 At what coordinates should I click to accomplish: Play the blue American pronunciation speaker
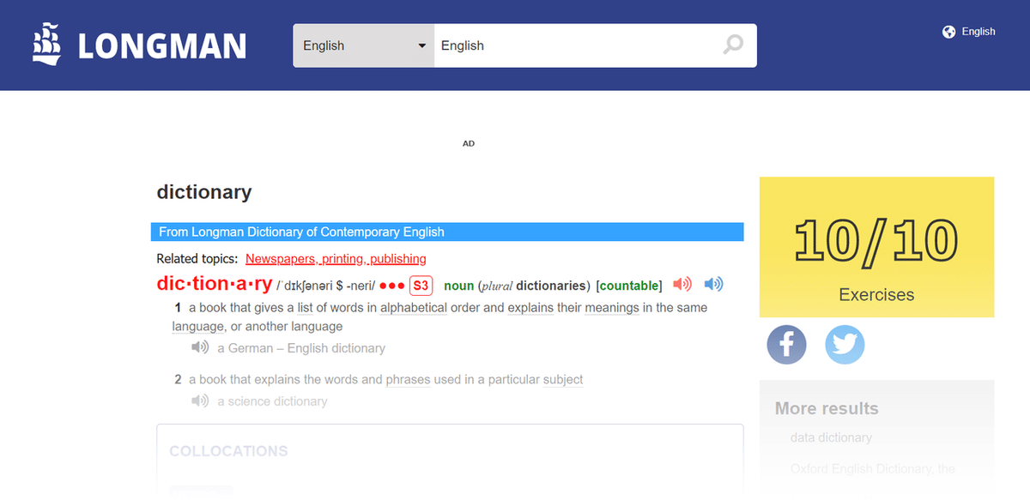click(x=713, y=284)
